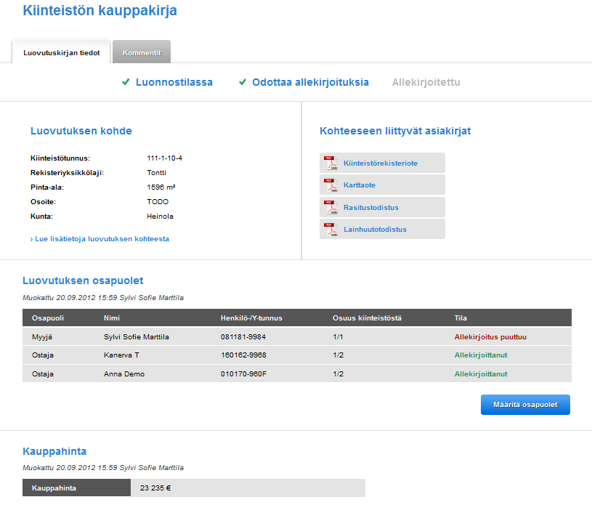The width and height of the screenshot is (592, 505).
Task: Switch to the Luovutuskirjan tiedot tab
Action: point(61,52)
